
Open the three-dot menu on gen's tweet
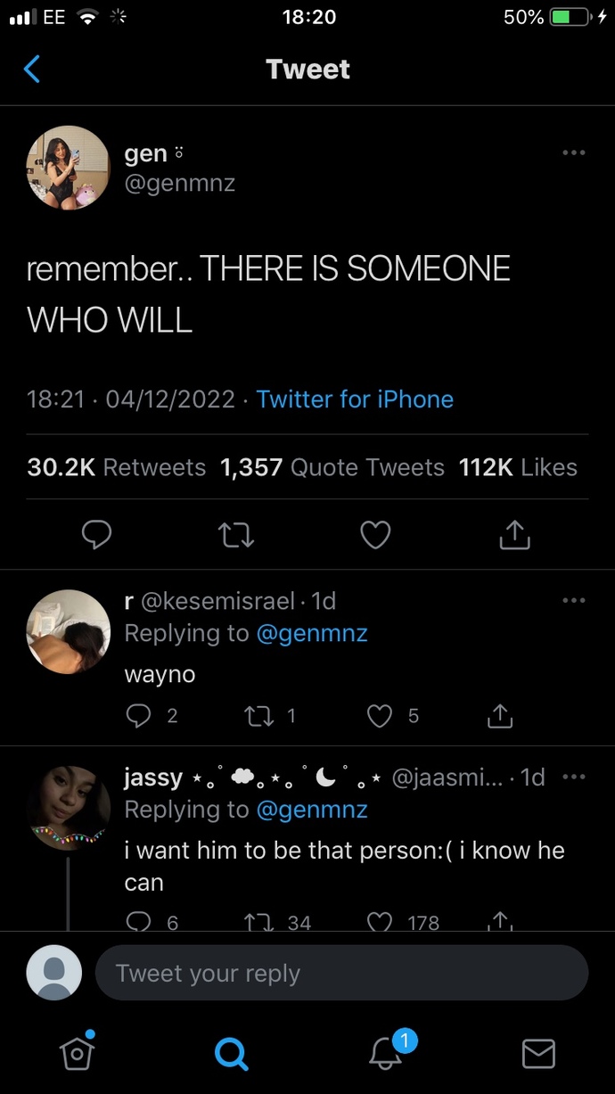pyautogui.click(x=574, y=153)
